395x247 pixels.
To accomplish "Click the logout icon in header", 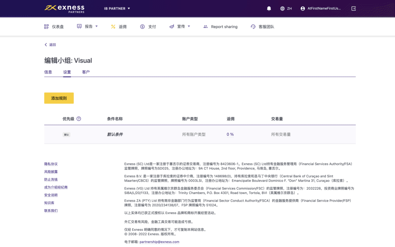I will [354, 9].
